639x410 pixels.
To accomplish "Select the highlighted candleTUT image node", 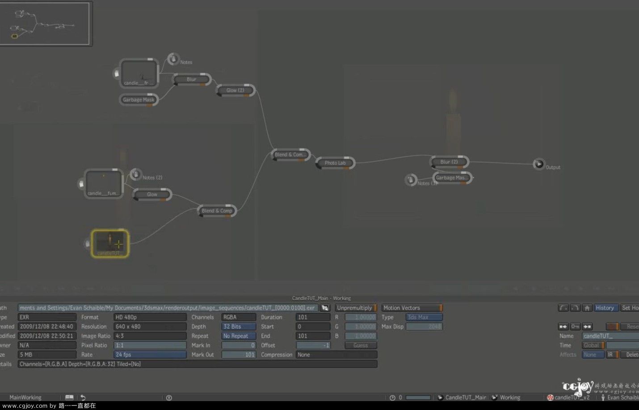I will coord(110,244).
